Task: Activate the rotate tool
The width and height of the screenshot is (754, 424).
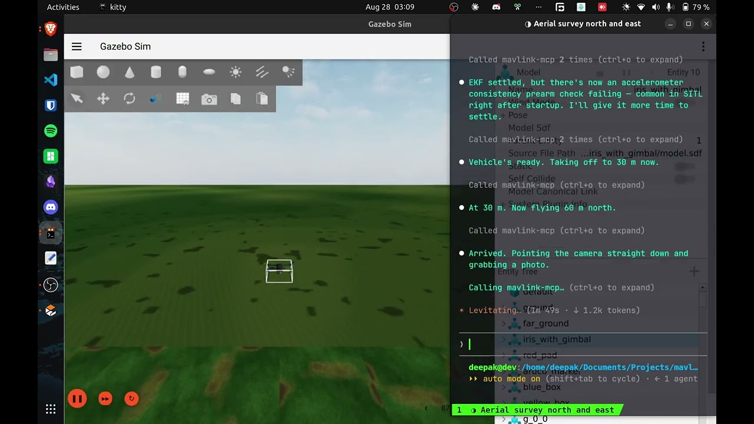Action: pos(130,98)
